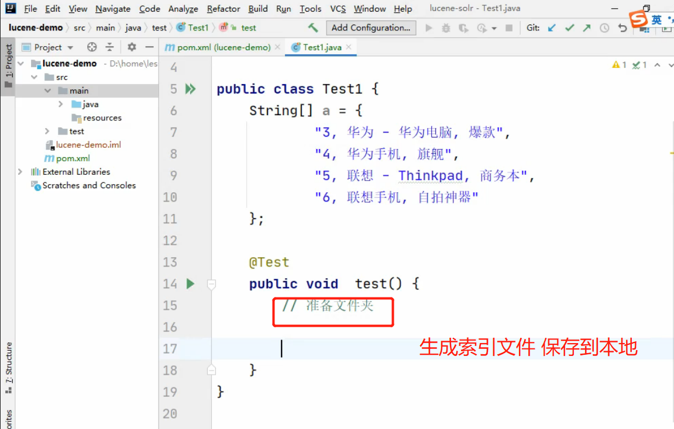Fold the method end marker at line 18

(211, 370)
